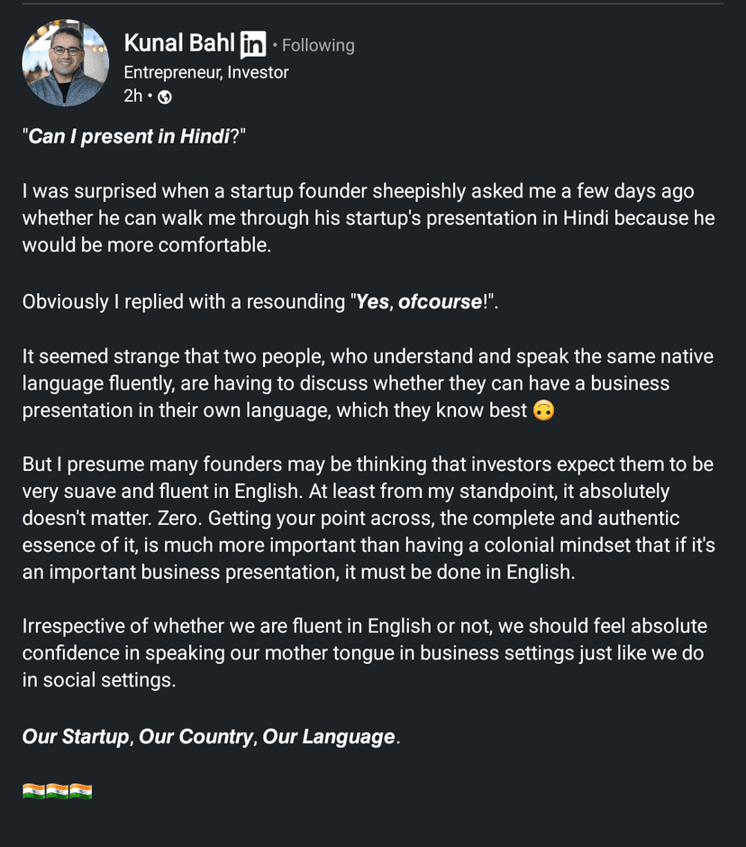Screen dimensions: 746x847
Task: Click the bold "Can I present in Hindi" heading
Action: pyautogui.click(x=129, y=137)
